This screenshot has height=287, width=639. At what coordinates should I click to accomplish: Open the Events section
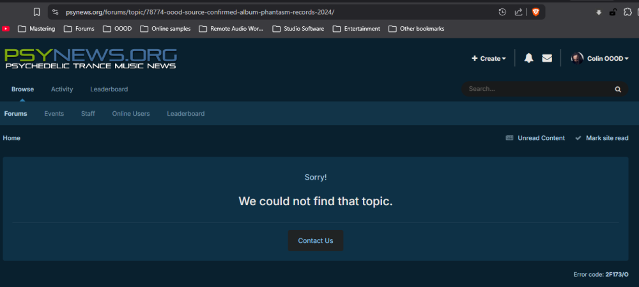tap(54, 114)
